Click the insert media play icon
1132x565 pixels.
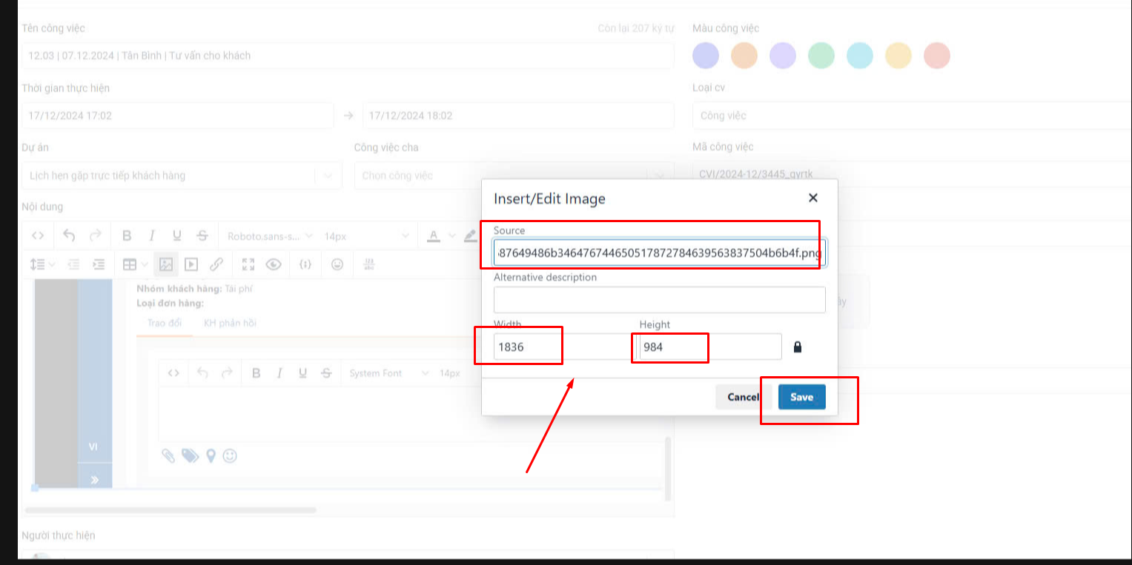pyautogui.click(x=191, y=264)
